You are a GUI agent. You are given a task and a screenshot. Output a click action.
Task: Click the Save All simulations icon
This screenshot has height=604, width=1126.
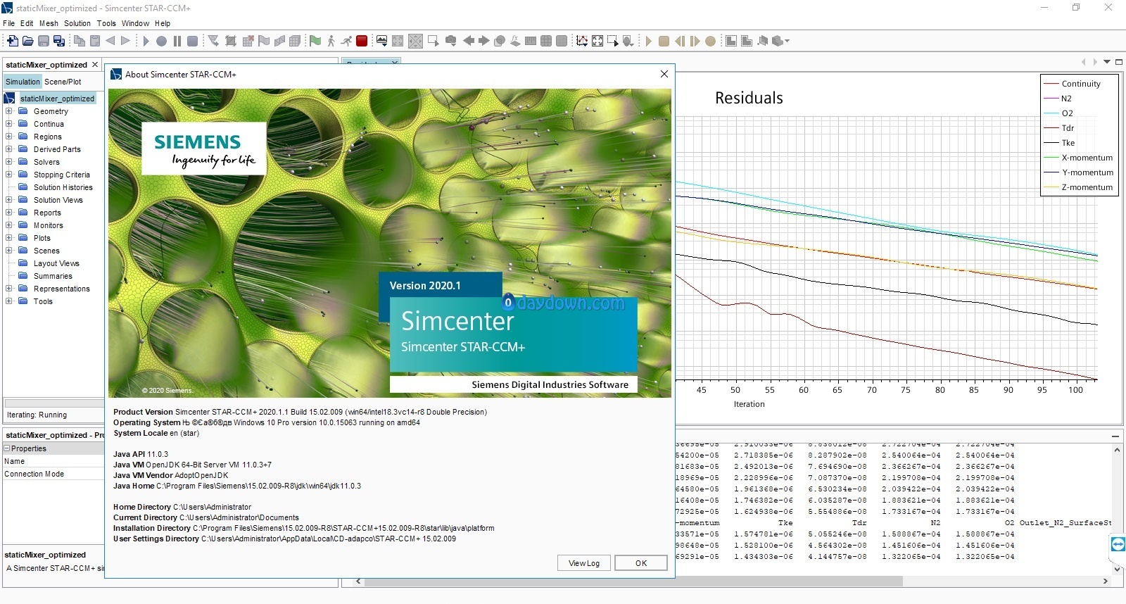coord(59,41)
